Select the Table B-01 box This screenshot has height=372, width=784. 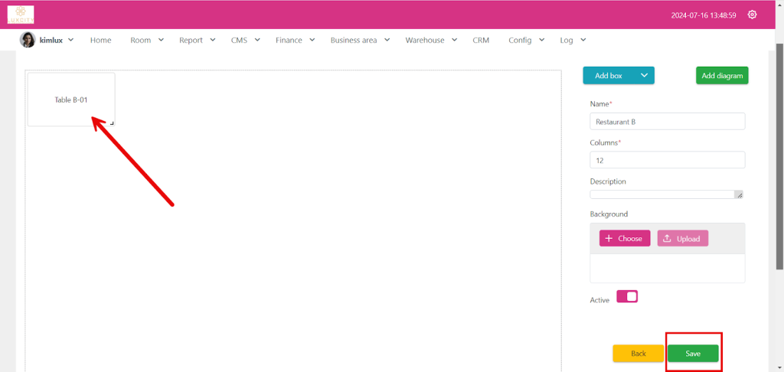[x=71, y=100]
